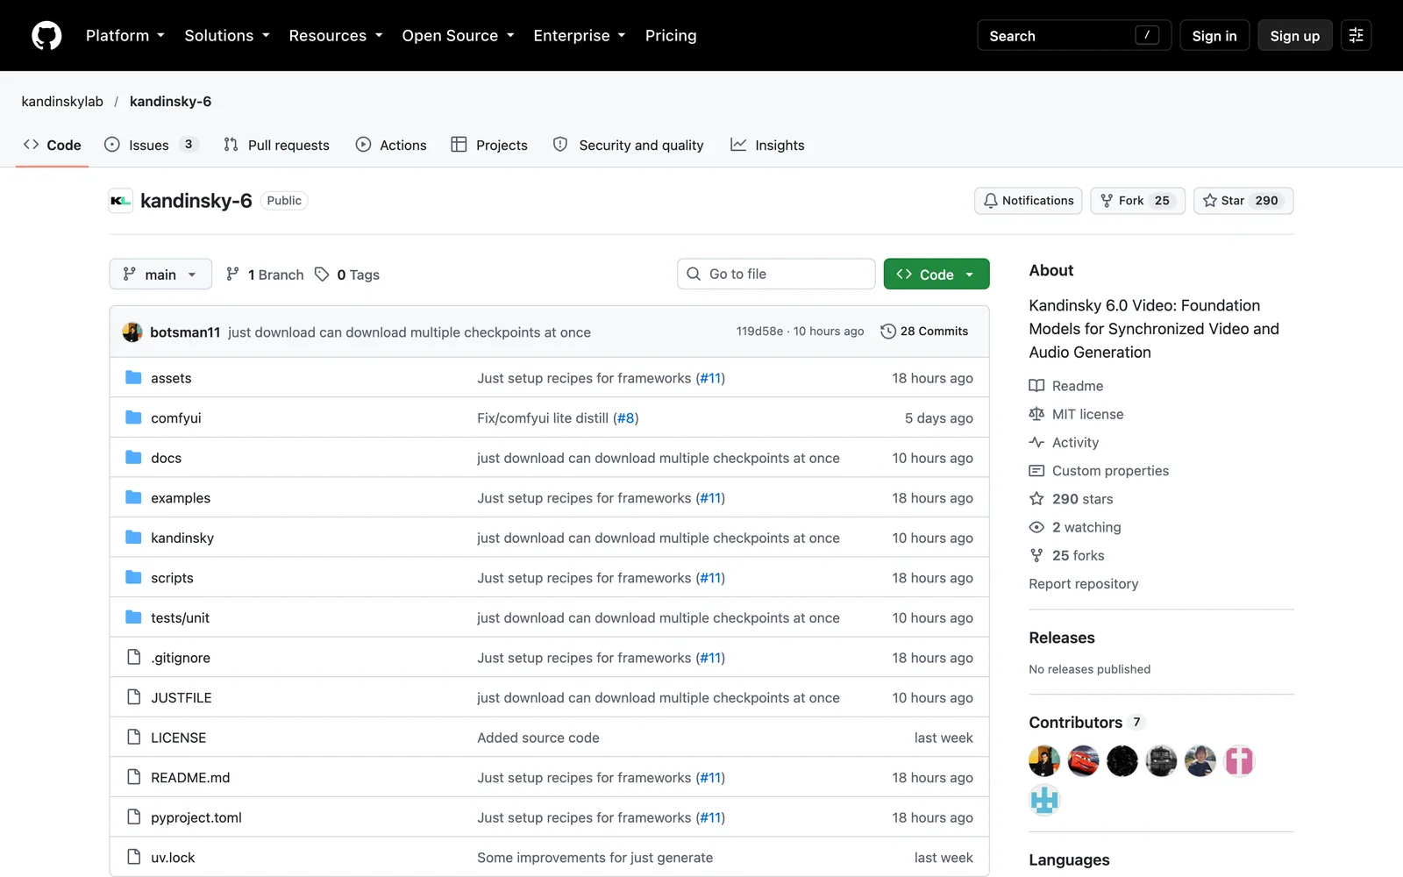Viewport: 1403px width, 877px height.
Task: Click the Readme book icon
Action: [1036, 386]
